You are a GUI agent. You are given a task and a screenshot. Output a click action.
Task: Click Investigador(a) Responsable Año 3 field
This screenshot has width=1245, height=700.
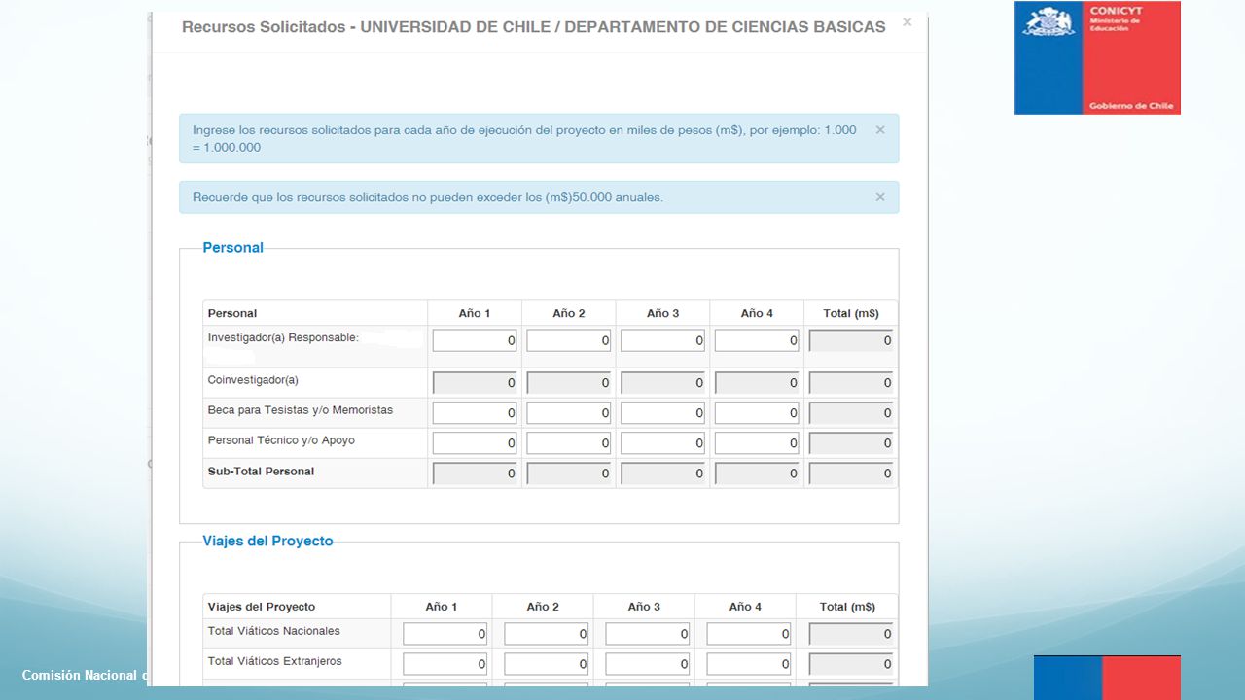click(x=662, y=340)
